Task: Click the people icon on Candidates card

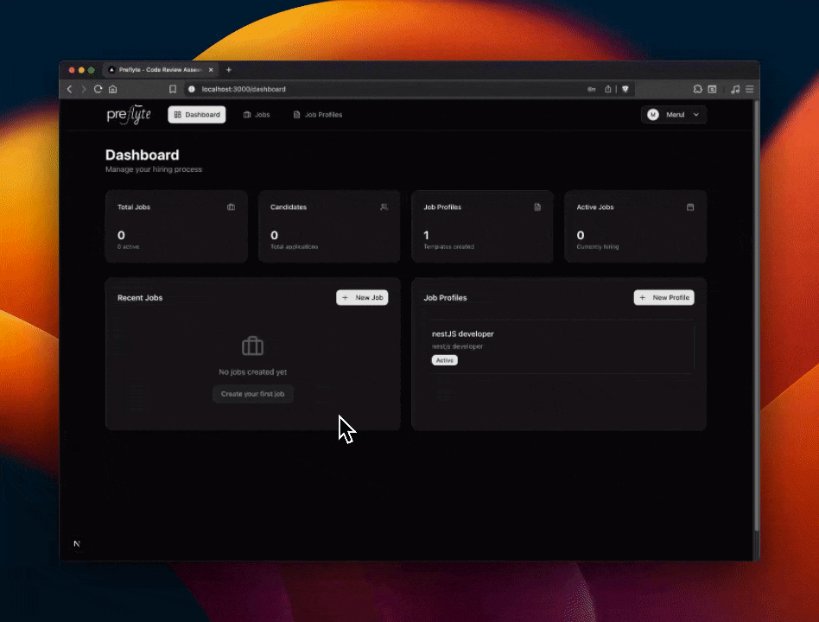Action: click(x=384, y=207)
